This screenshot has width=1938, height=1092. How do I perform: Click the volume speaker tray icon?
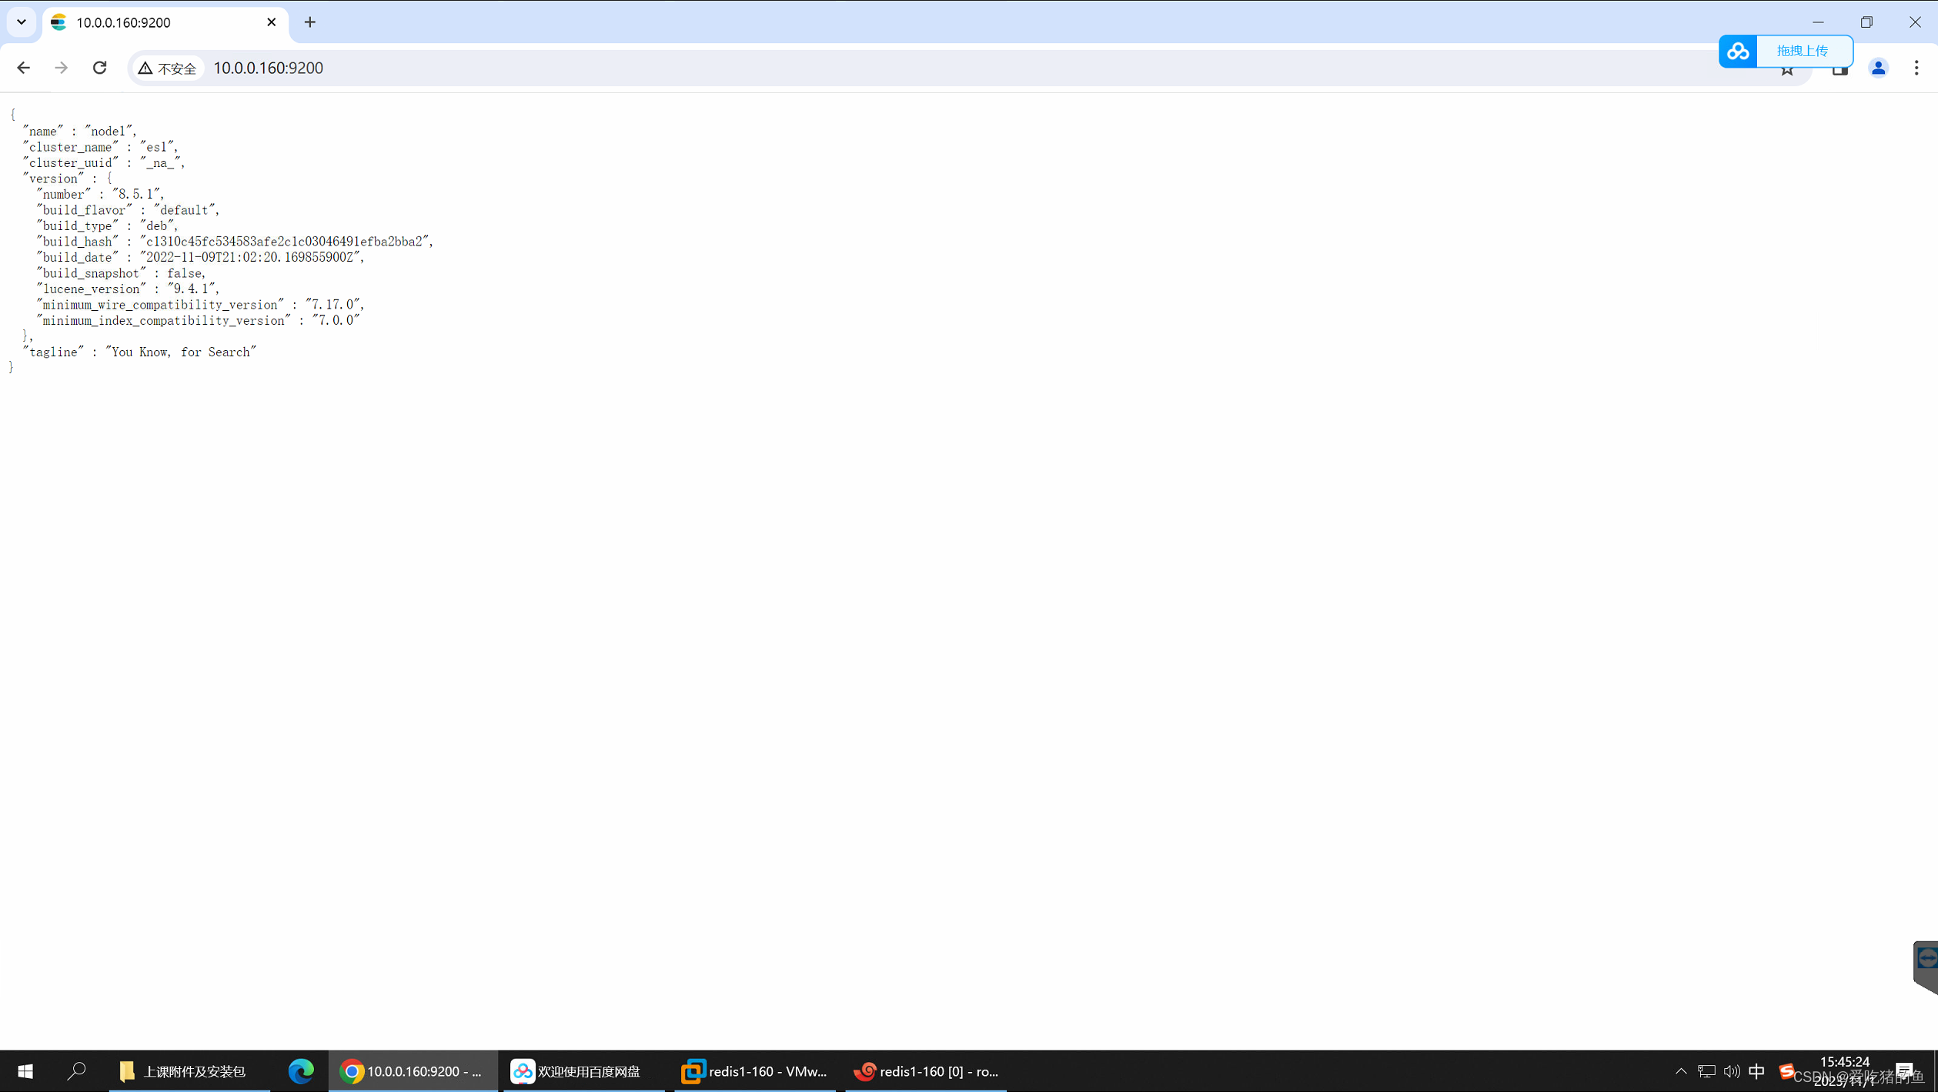(1732, 1070)
